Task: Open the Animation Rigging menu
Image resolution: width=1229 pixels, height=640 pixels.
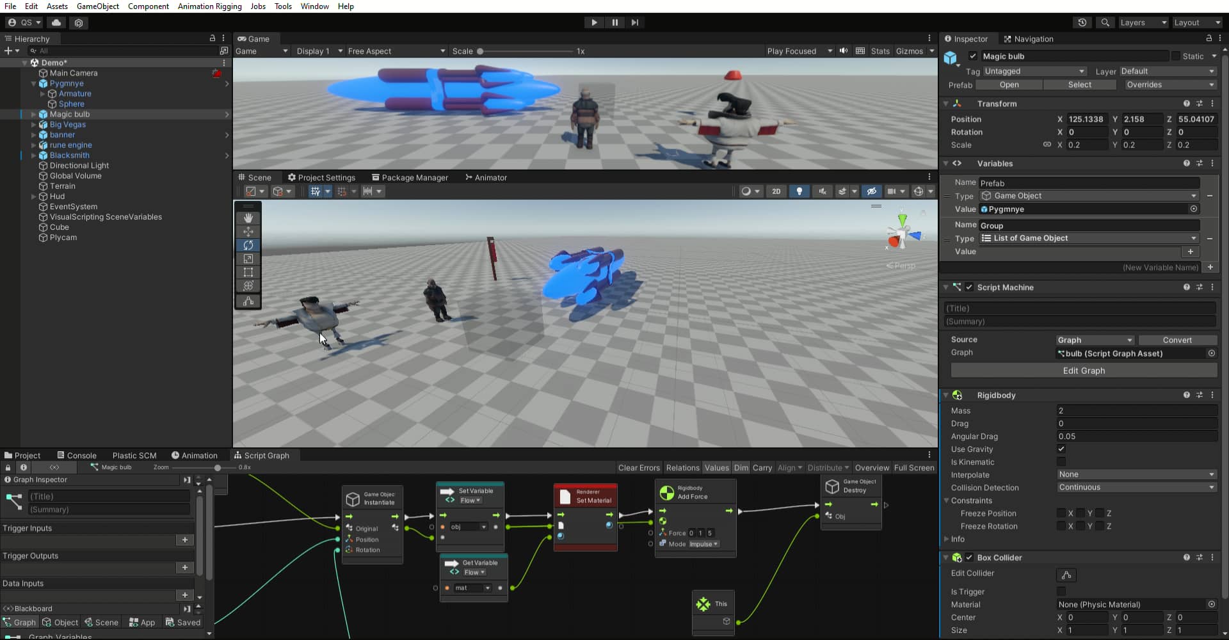Action: pyautogui.click(x=209, y=6)
